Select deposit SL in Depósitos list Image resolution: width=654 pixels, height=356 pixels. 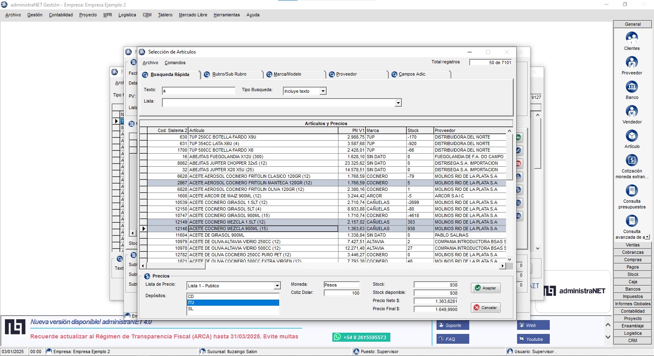[x=233, y=309]
